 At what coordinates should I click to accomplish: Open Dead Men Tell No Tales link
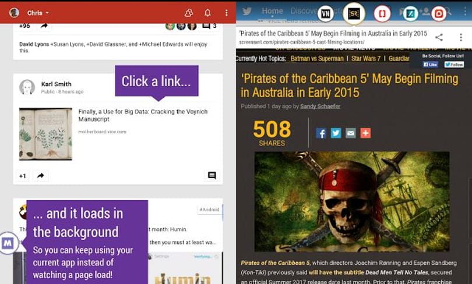396,272
